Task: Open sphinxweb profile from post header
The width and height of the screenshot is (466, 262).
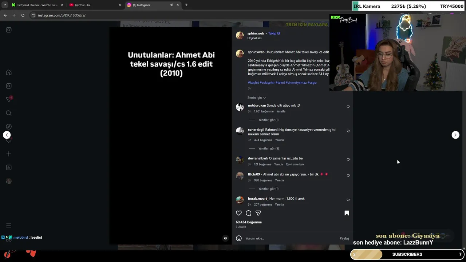Action: [256, 33]
